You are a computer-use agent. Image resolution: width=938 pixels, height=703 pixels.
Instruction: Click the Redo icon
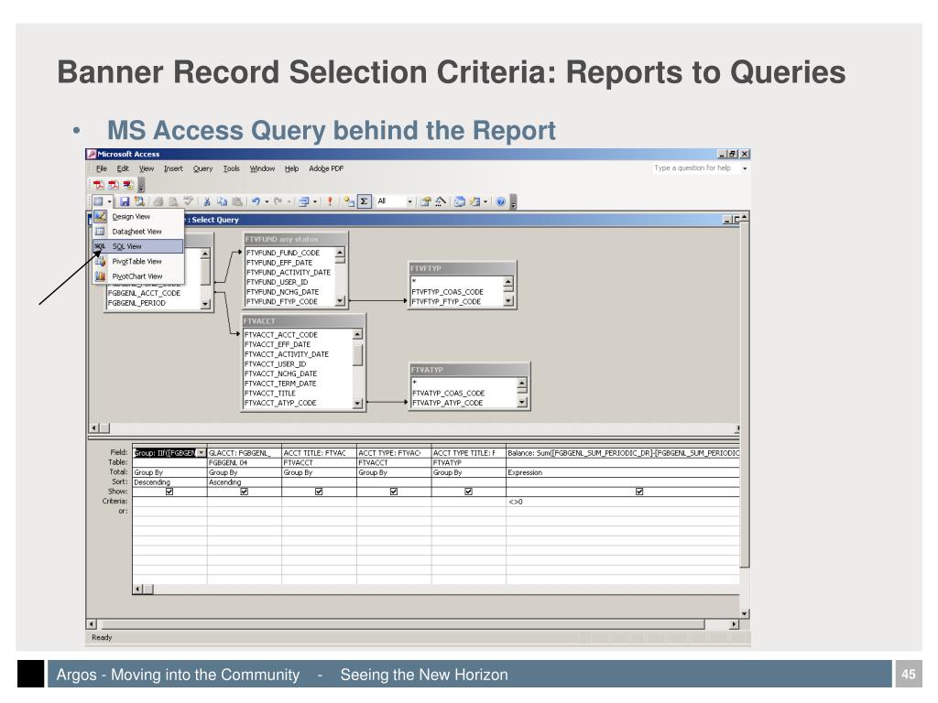tap(278, 201)
